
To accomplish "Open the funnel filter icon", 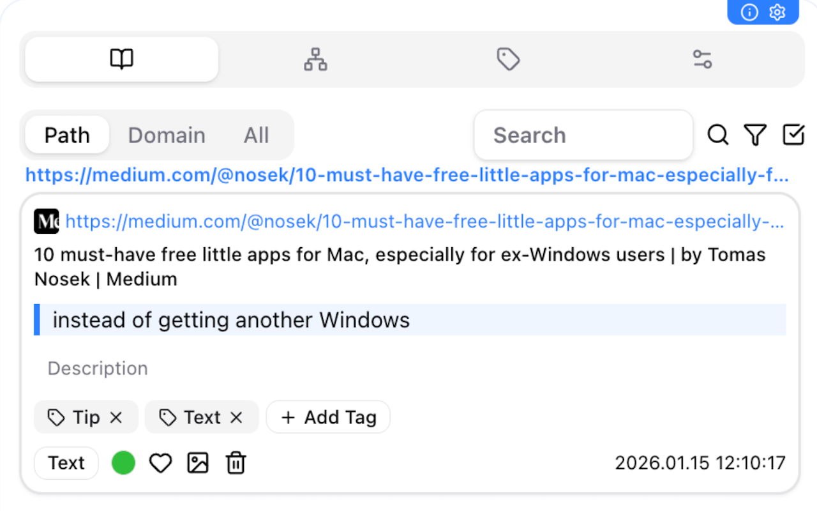I will [x=755, y=135].
